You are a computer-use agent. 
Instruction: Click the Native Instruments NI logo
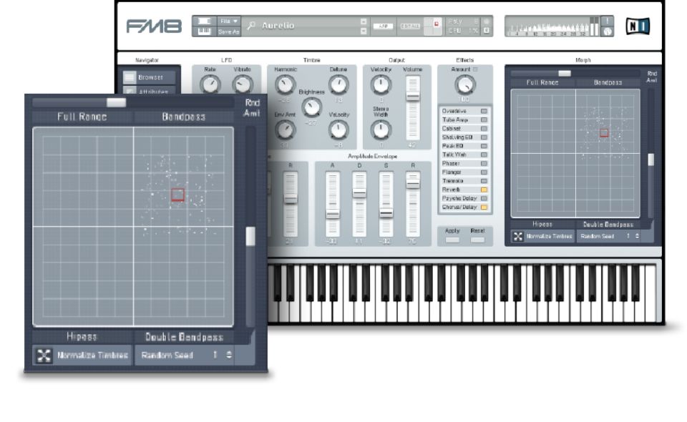pos(635,26)
